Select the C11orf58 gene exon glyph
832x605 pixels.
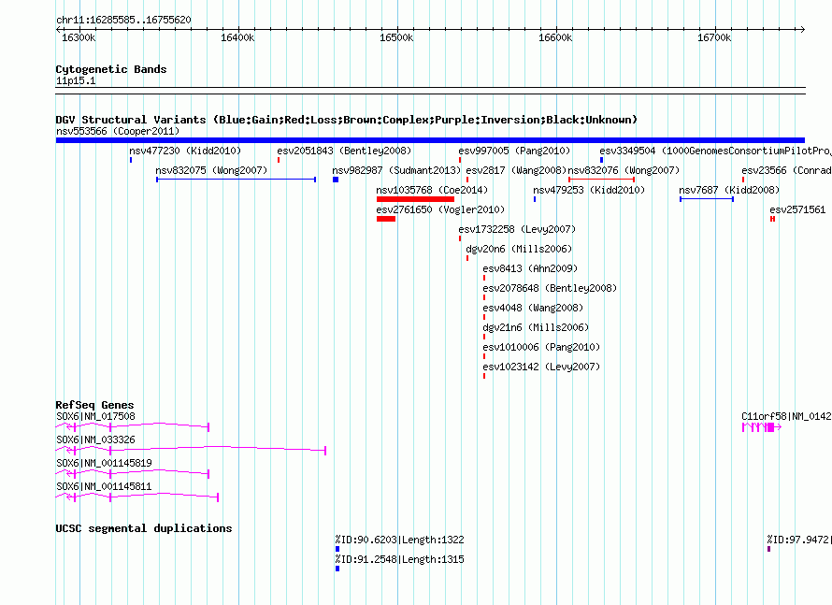(x=762, y=427)
